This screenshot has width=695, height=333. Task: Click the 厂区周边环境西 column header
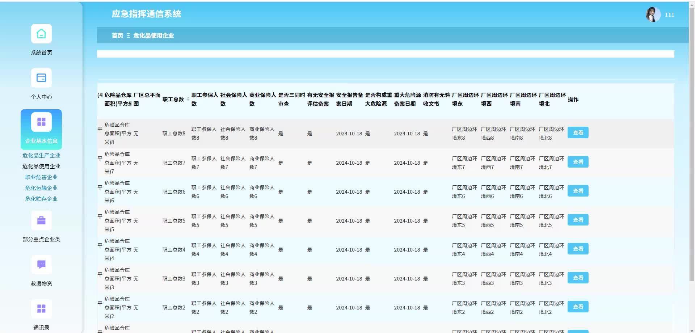click(494, 99)
